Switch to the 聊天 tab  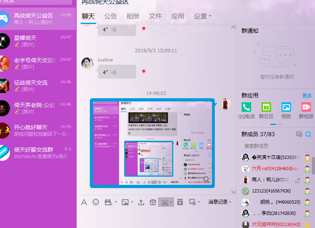[88, 16]
